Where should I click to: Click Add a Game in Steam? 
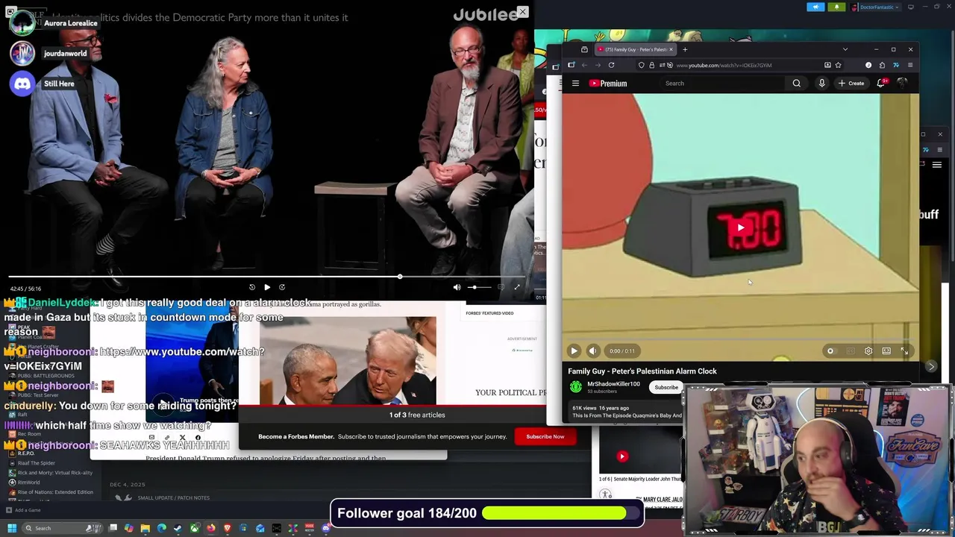point(23,510)
